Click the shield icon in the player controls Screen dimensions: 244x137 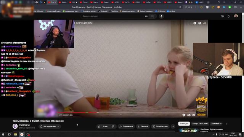[184, 115]
